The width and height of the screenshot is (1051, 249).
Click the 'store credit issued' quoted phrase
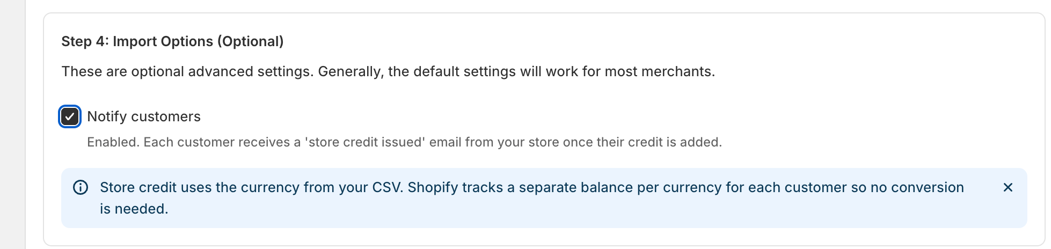pos(365,142)
